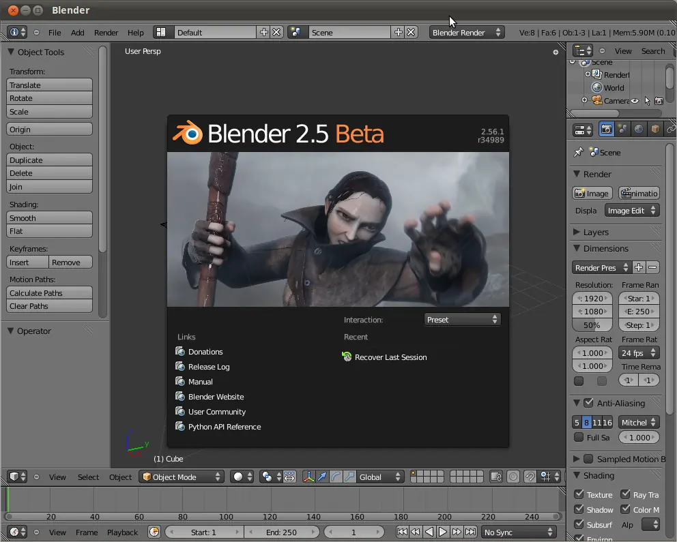The height and width of the screenshot is (542, 677).
Task: Enable the Full Sample checkbox
Action: [579, 438]
